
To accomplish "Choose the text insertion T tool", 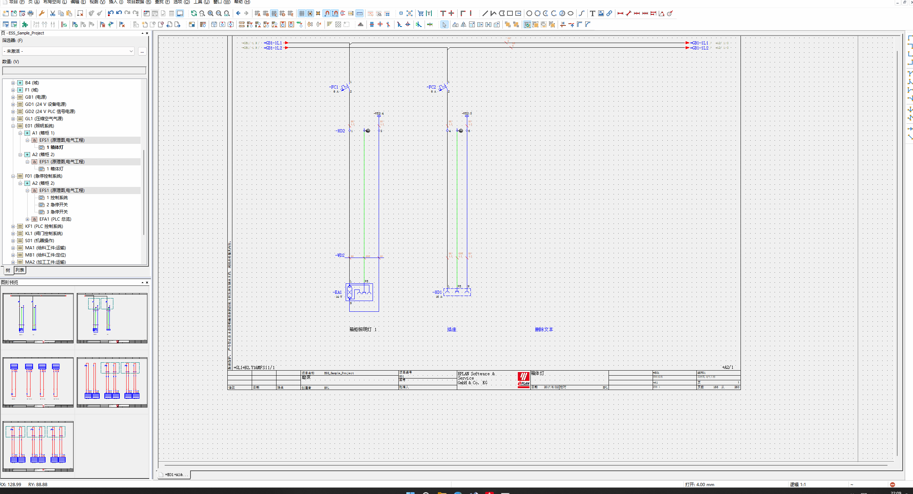I will (592, 14).
